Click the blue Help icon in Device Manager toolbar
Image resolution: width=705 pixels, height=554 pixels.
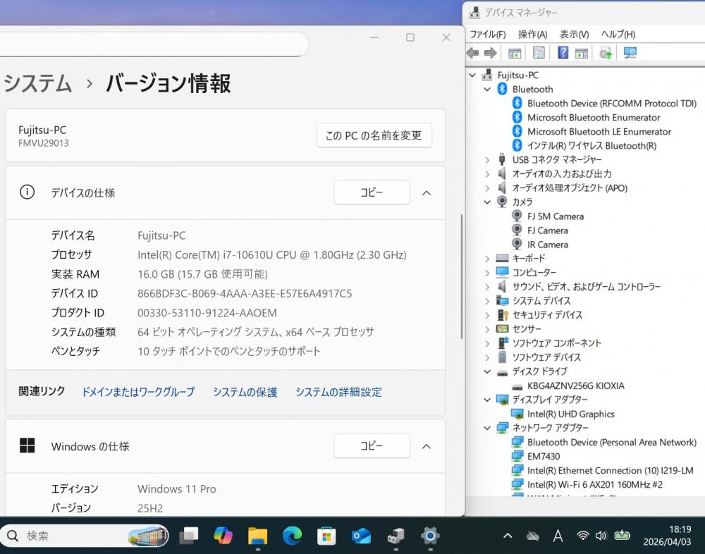pyautogui.click(x=563, y=53)
